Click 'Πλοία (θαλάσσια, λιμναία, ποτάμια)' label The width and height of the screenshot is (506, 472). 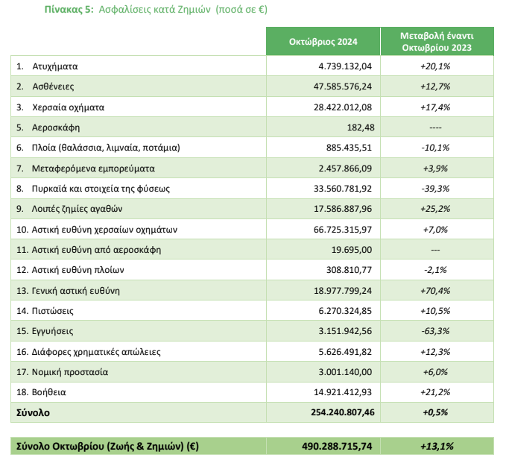pos(106,148)
